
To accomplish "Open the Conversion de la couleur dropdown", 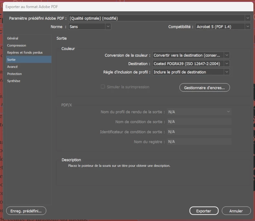I will [191, 55].
